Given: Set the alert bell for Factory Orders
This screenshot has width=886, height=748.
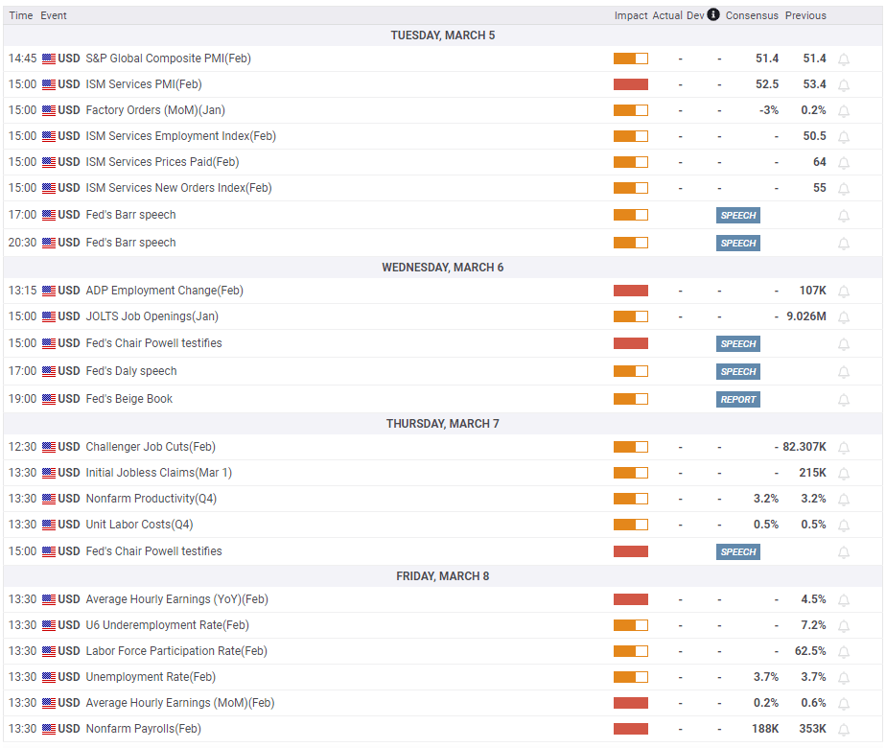Looking at the screenshot, I should click(844, 111).
